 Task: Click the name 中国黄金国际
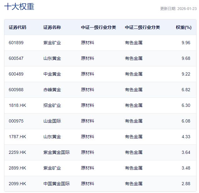click(57, 184)
